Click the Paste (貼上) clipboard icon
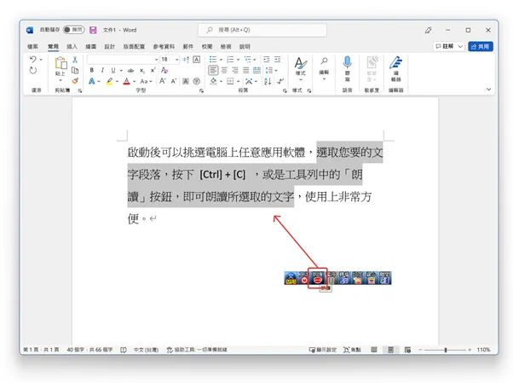The image size is (513, 383). coord(61,63)
